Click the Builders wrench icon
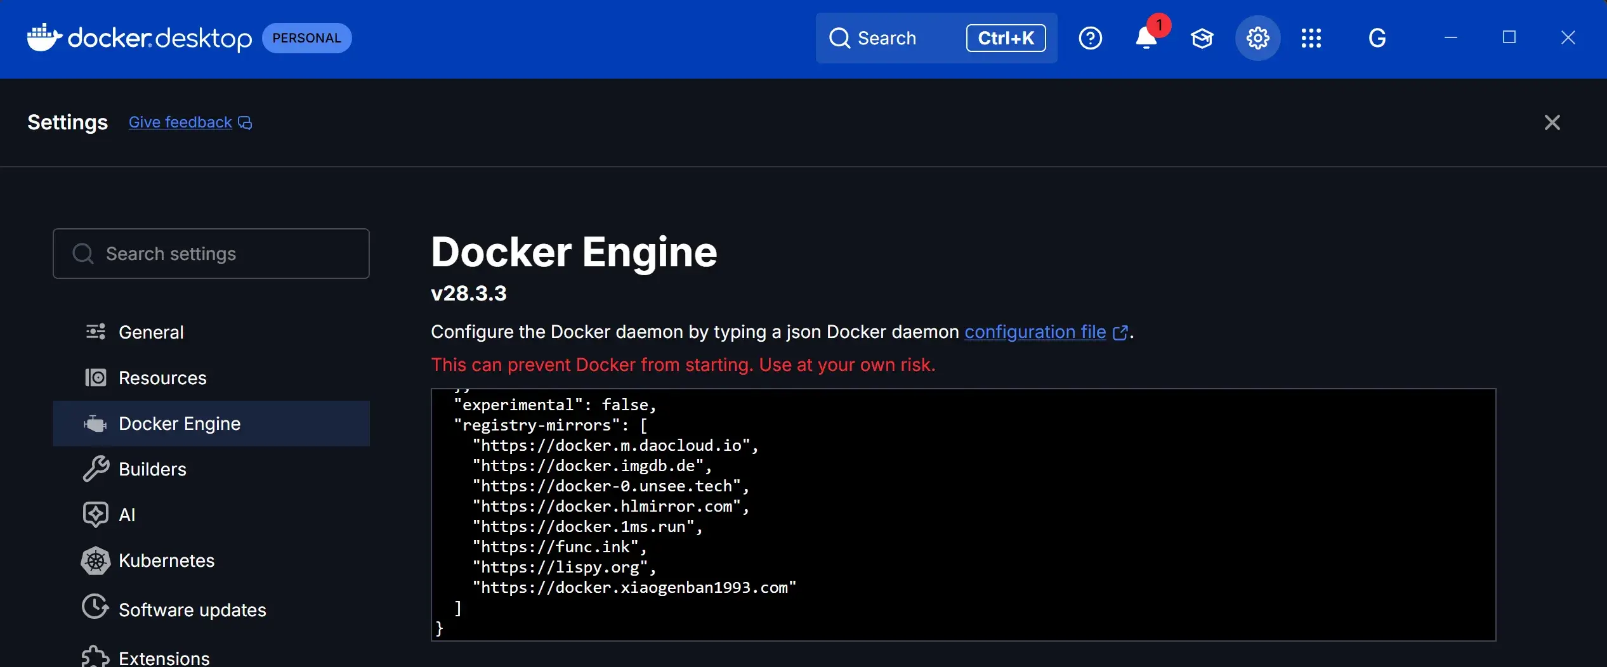 point(96,469)
